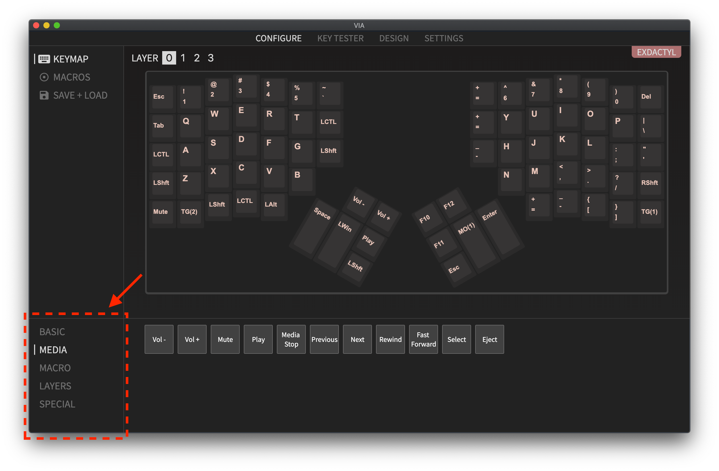The height and width of the screenshot is (471, 719).
Task: Open the LAYERS keycode category
Action: tap(55, 386)
